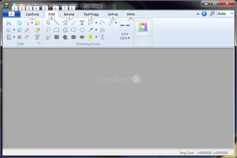Screen dimensions: 237x158
Task: Select the outlined Rounded Rectangle tool
Action: pos(74,30)
